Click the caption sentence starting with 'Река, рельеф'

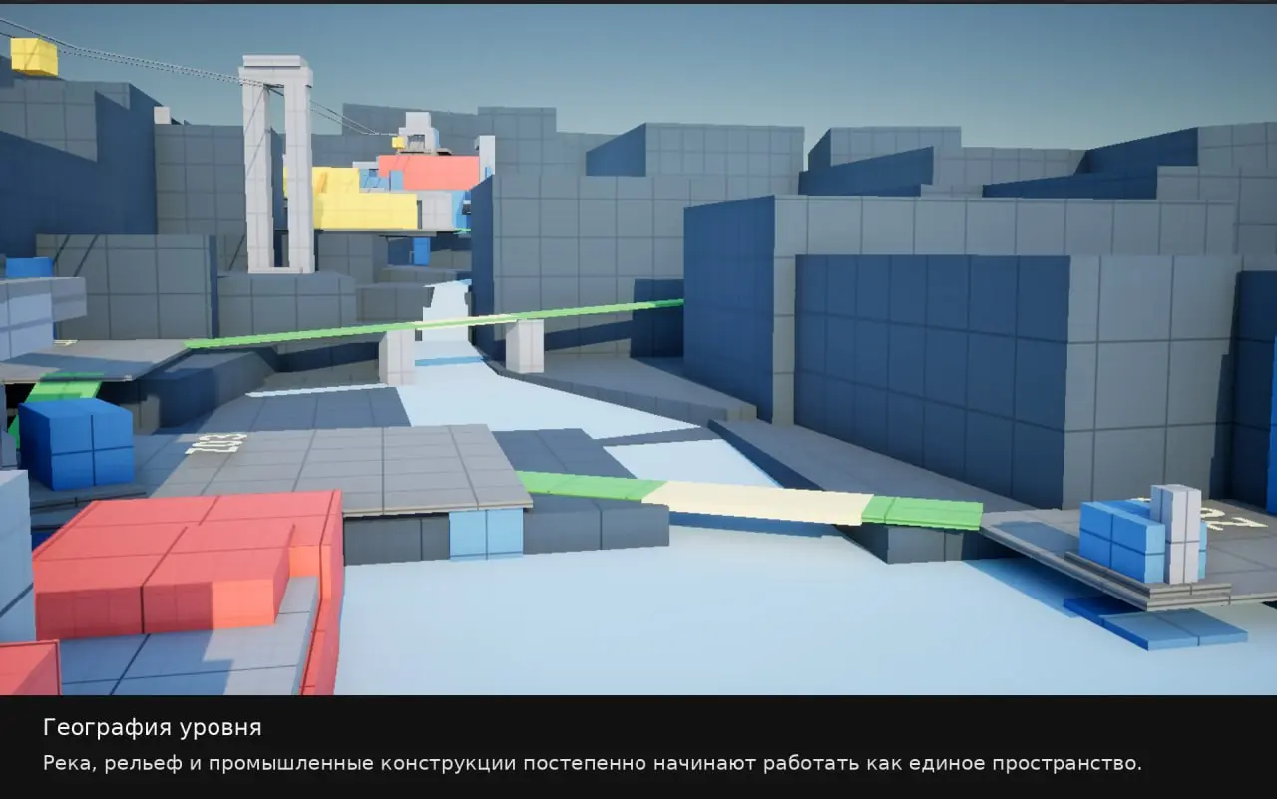(593, 764)
